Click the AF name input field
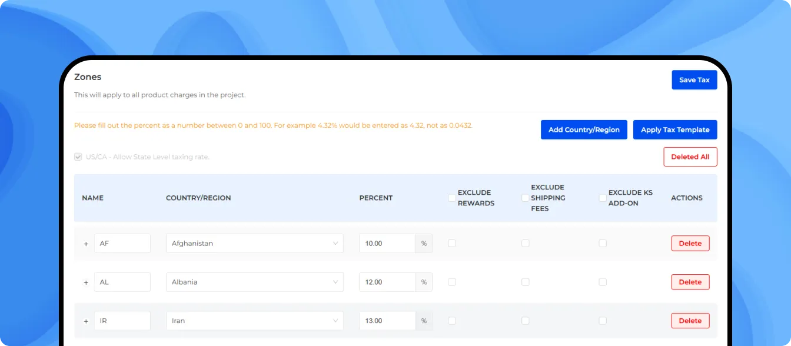Image resolution: width=791 pixels, height=346 pixels. point(122,243)
